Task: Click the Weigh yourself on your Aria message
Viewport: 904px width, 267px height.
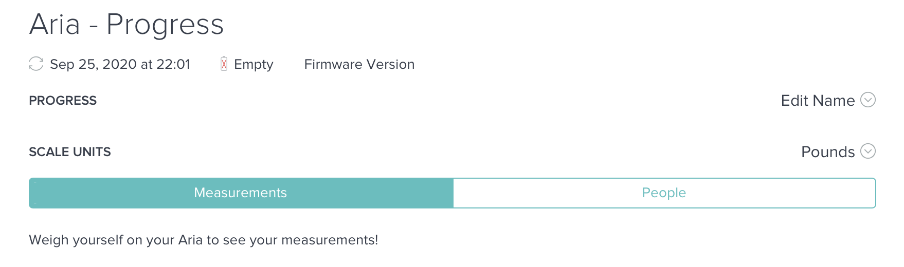Action: point(203,240)
